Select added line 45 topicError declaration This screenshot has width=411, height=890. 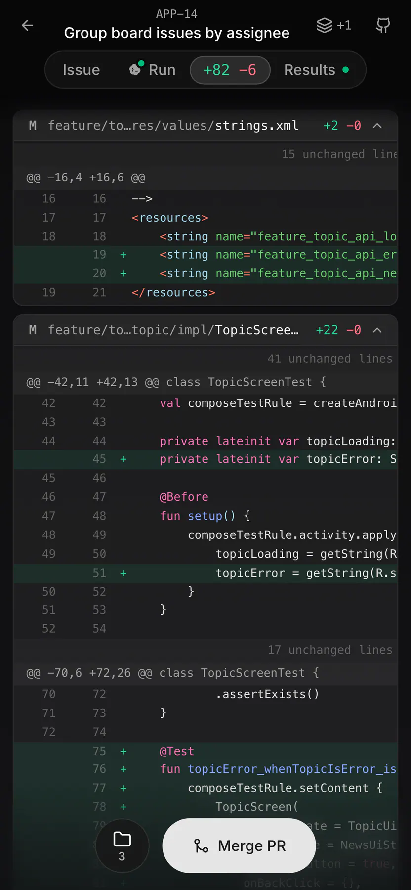click(205, 459)
